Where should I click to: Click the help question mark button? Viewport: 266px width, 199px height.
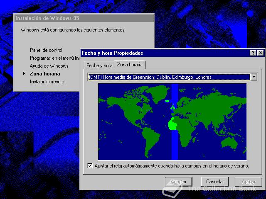click(253, 53)
